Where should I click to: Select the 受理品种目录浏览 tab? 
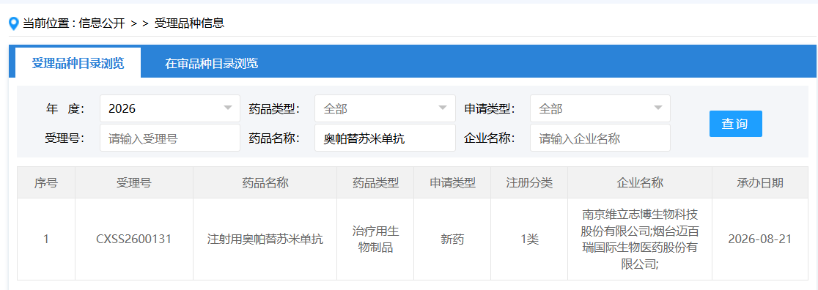pyautogui.click(x=78, y=63)
